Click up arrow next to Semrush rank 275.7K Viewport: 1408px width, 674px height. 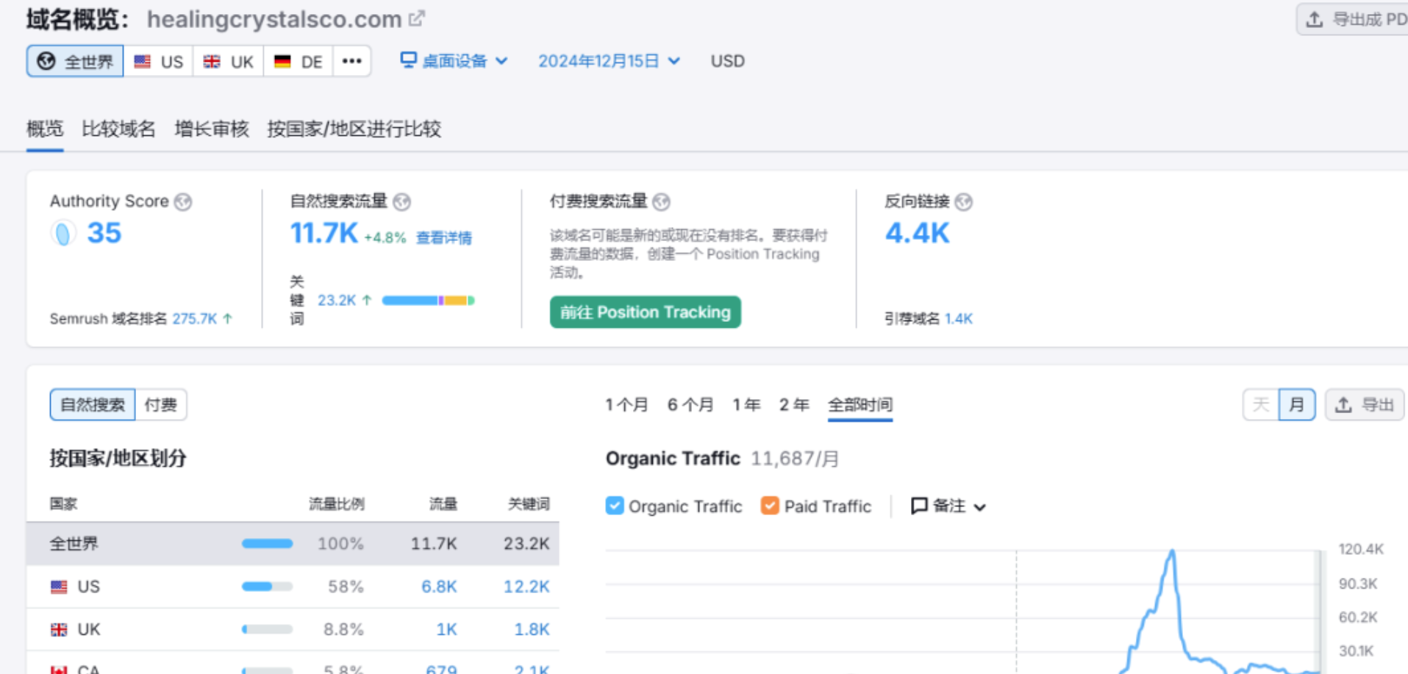(227, 318)
